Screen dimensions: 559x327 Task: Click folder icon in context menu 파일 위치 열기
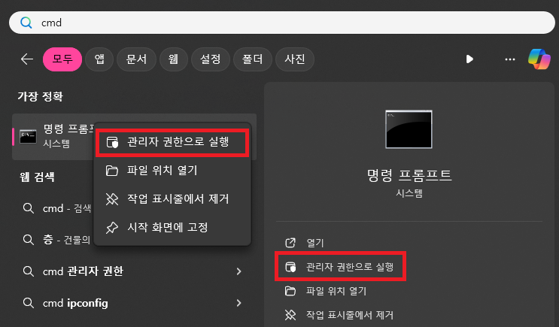pyautogui.click(x=112, y=171)
